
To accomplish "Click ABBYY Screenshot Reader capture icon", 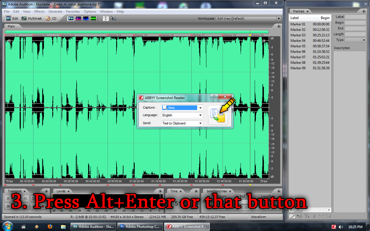I will 218,115.
